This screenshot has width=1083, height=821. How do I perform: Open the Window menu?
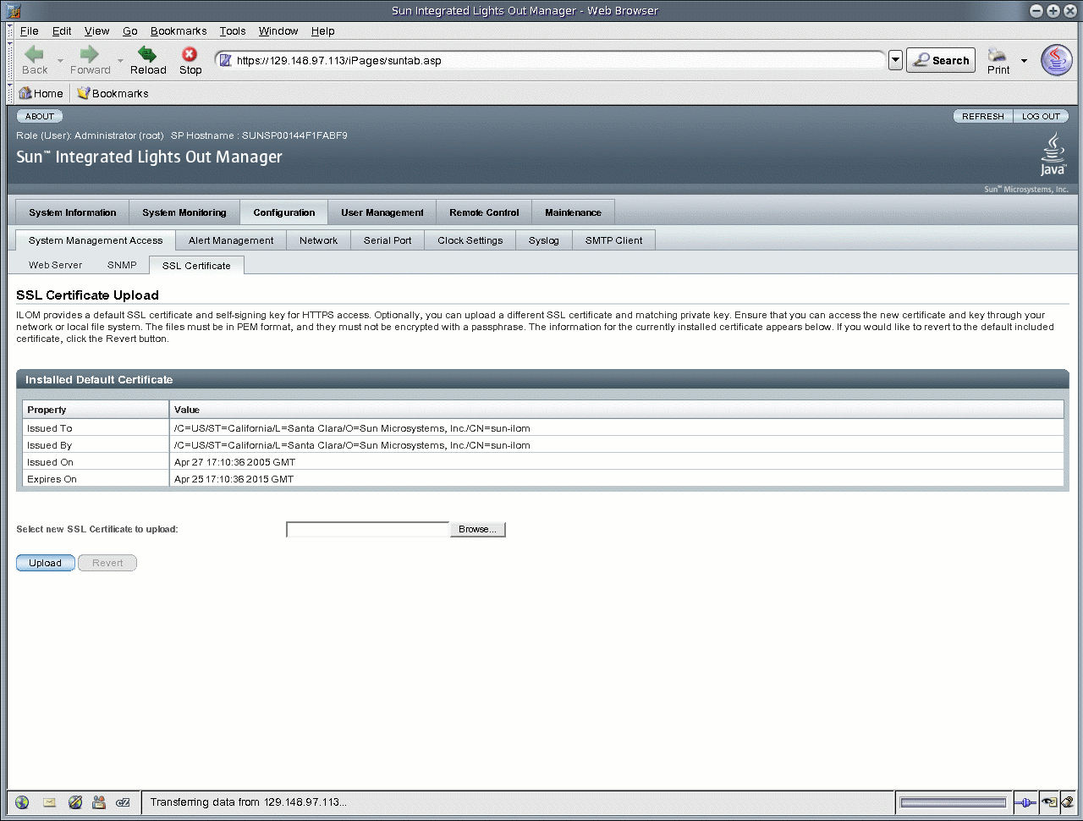[x=278, y=31]
